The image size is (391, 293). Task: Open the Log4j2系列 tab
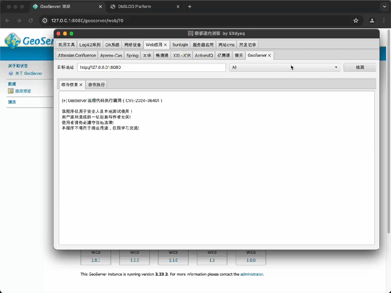pos(90,45)
